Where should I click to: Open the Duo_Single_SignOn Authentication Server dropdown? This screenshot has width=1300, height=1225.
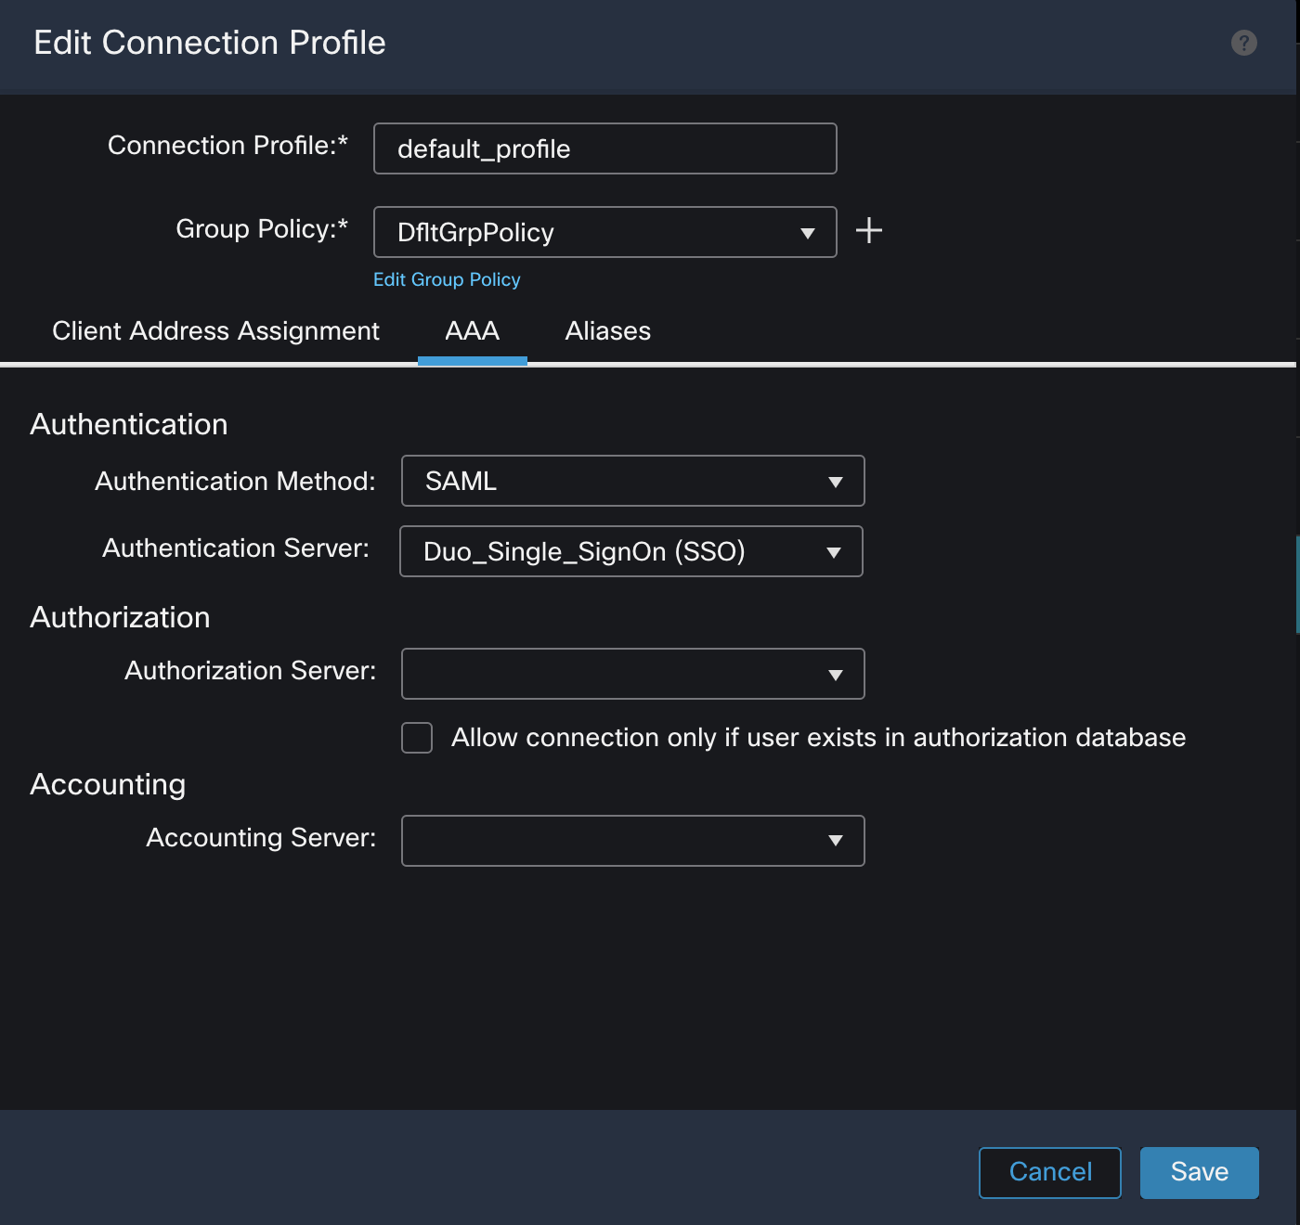630,551
